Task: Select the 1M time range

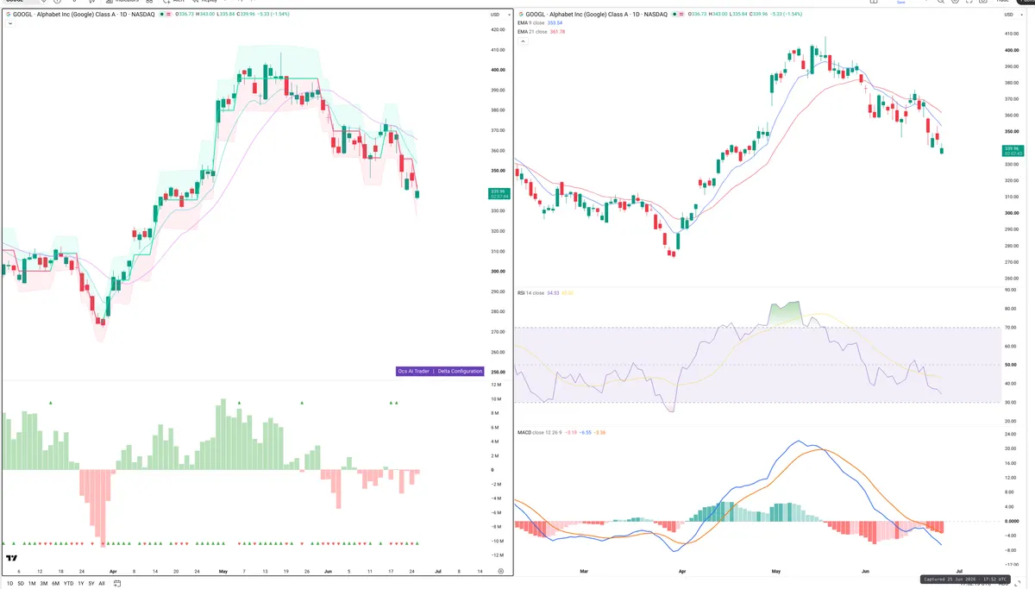Action: point(32,583)
